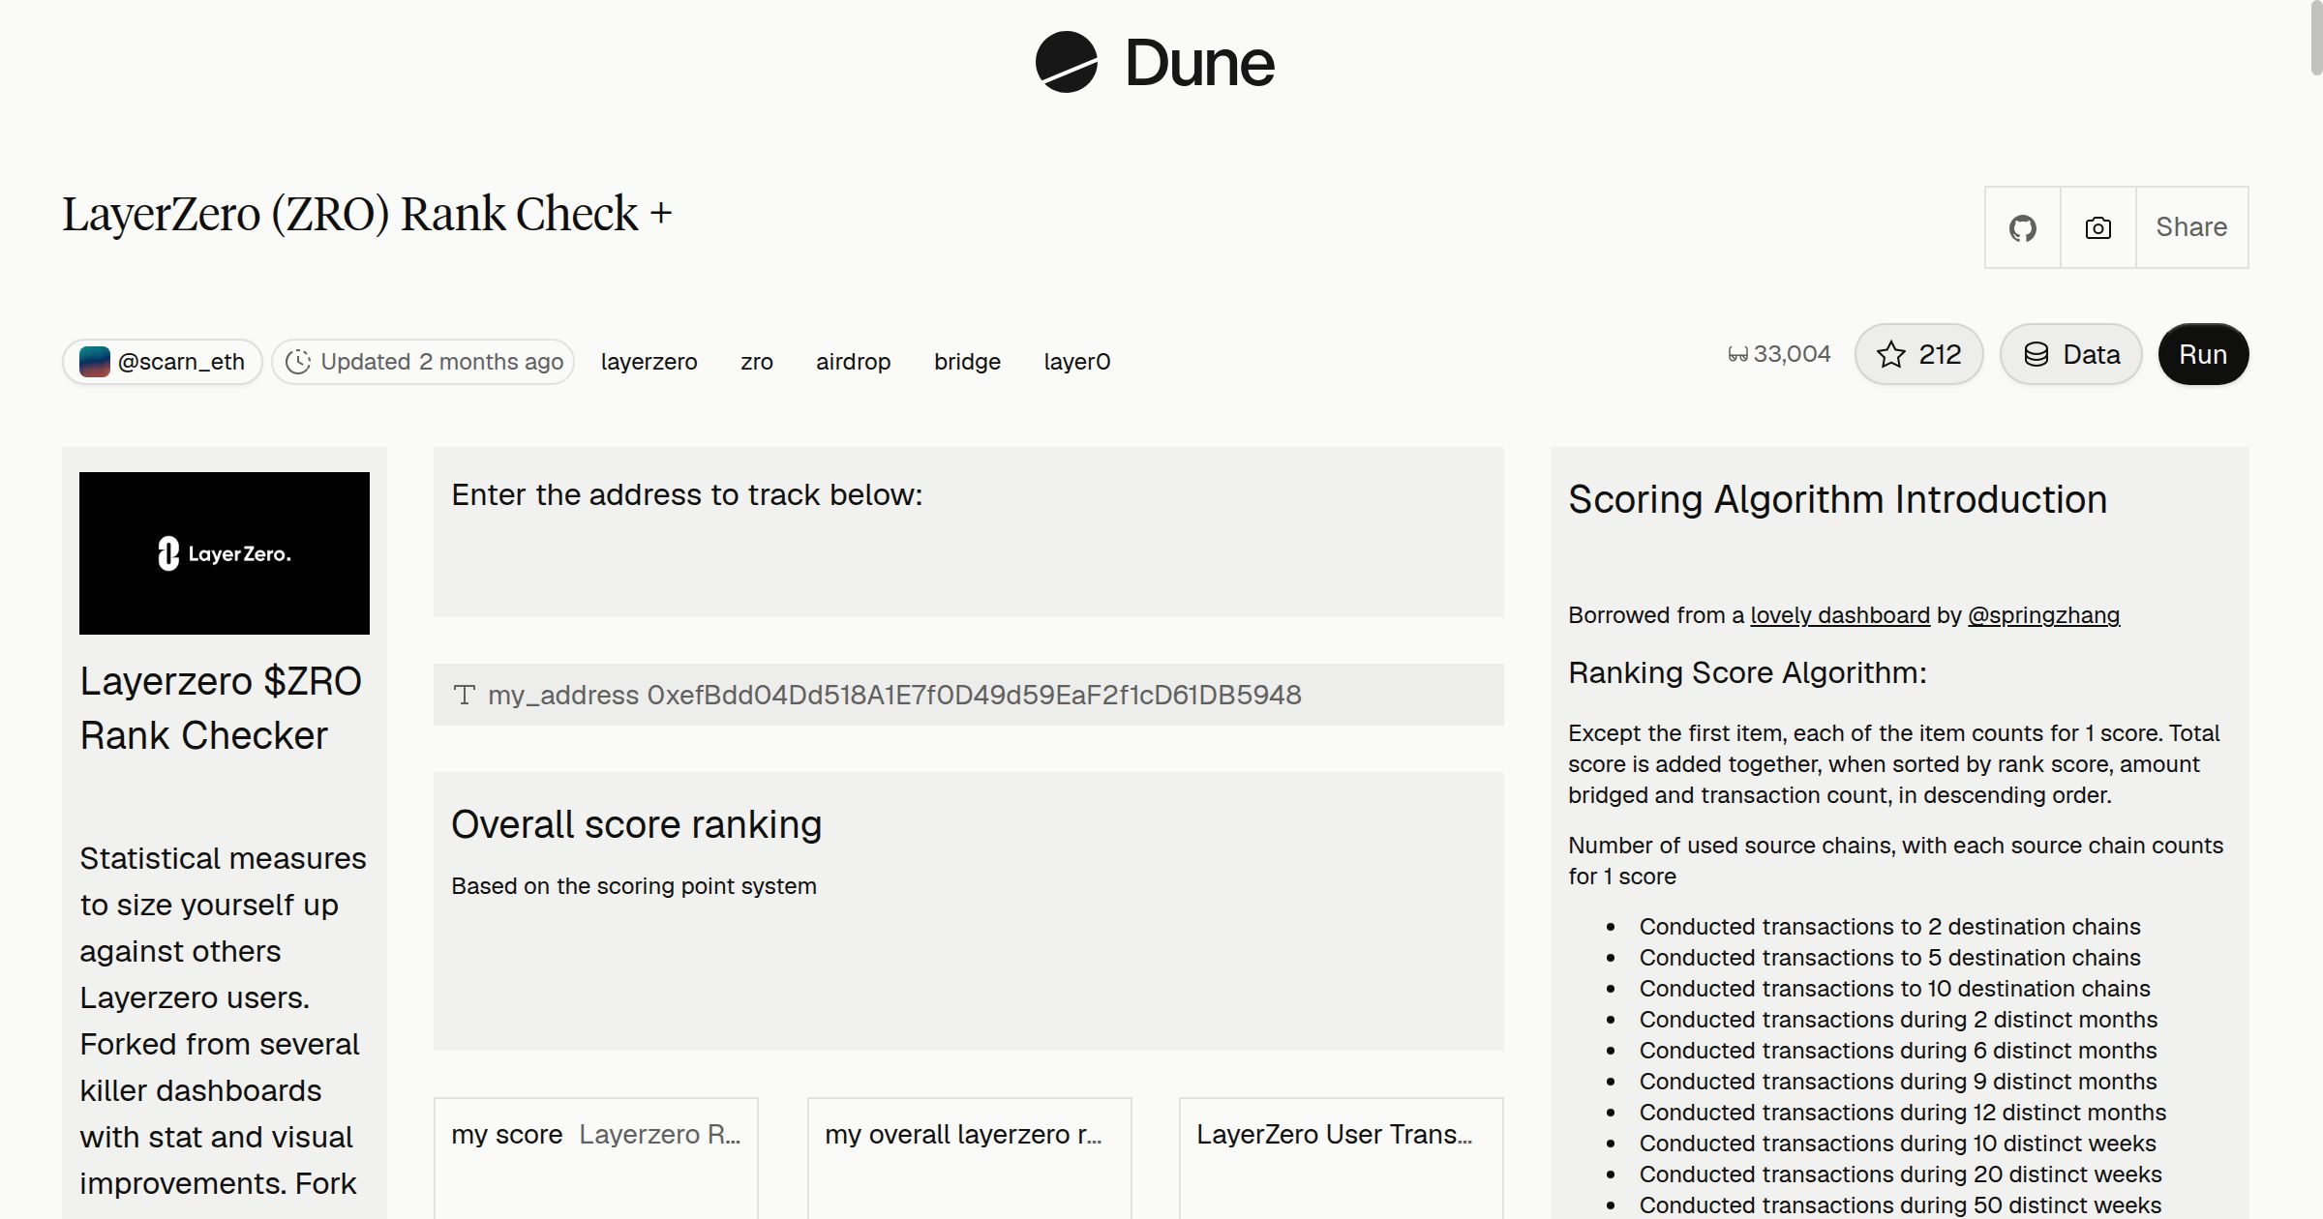Screen dimensions: 2323x1219
Task: Click 'Conducted transactions to 10 destination chains' line
Action: [1894, 989]
